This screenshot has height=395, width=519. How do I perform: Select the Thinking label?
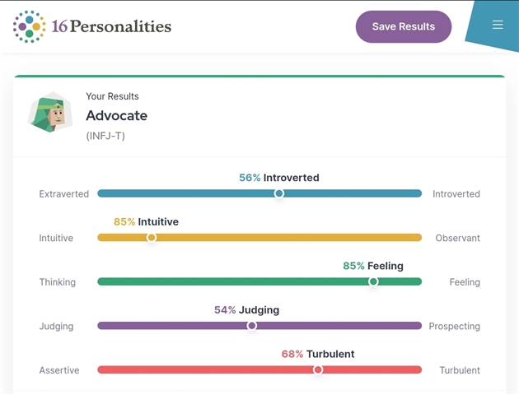(58, 282)
